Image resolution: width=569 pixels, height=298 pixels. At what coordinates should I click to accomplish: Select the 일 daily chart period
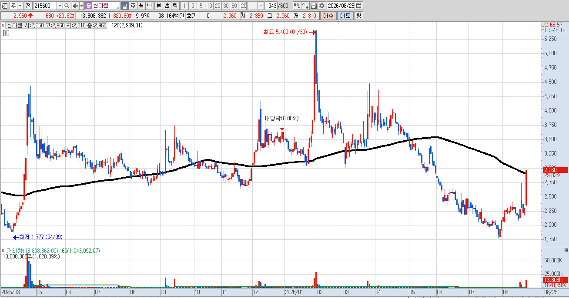pyautogui.click(x=125, y=6)
